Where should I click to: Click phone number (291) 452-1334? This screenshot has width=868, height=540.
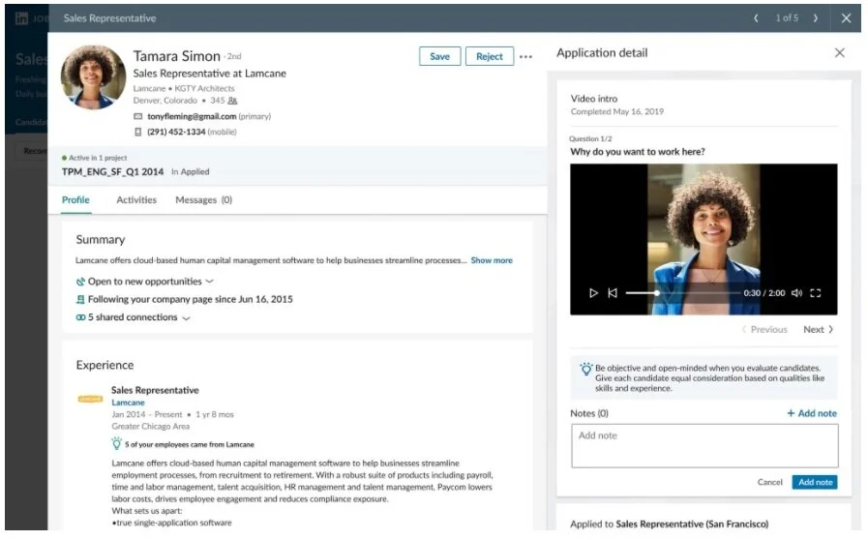click(x=176, y=132)
